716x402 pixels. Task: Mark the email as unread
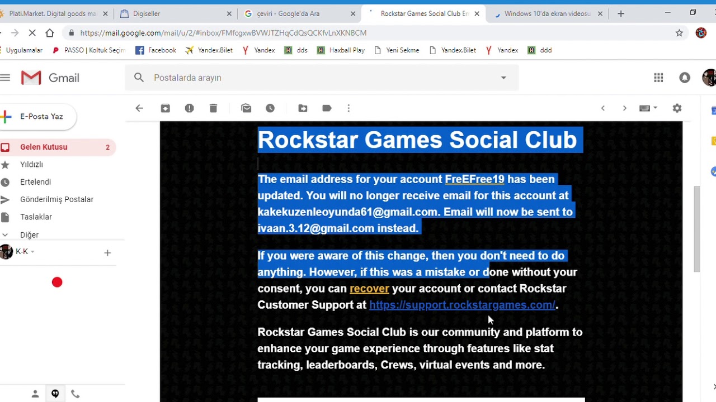(x=246, y=108)
